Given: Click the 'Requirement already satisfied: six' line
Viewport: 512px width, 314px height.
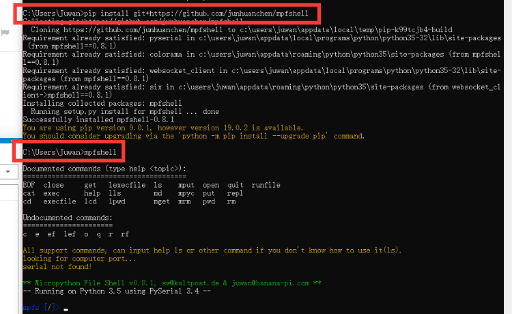Looking at the screenshot, I should [261, 91].
